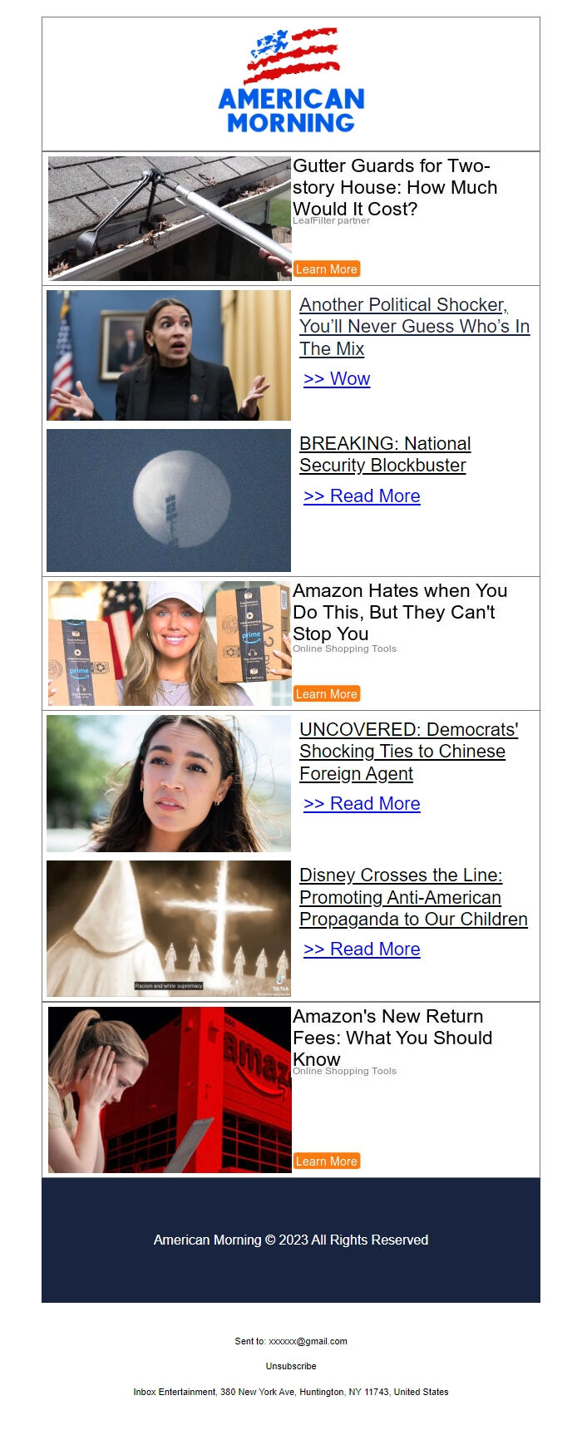Open Gutter Guards for Two-story House headline
The height and width of the screenshot is (1430, 582).
tap(395, 187)
